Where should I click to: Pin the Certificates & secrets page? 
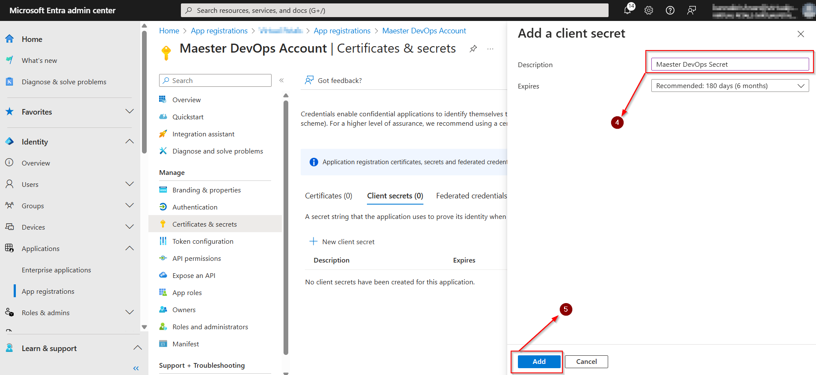point(473,49)
